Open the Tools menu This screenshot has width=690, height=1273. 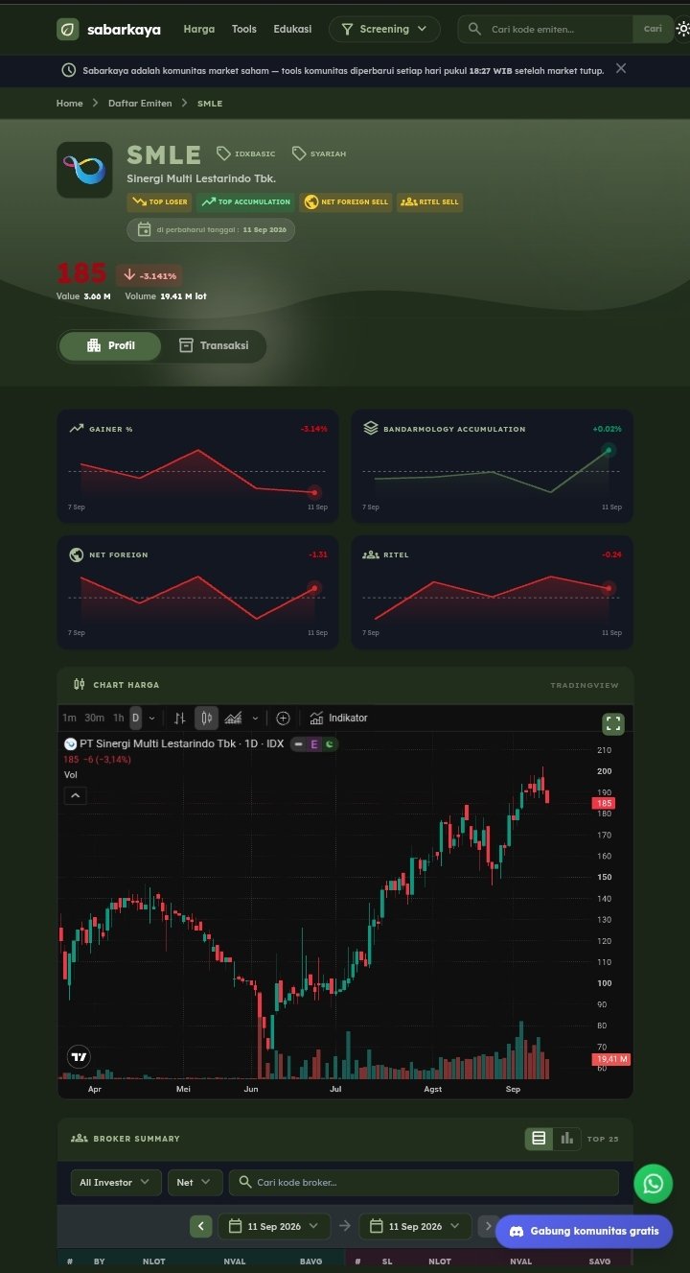(244, 29)
